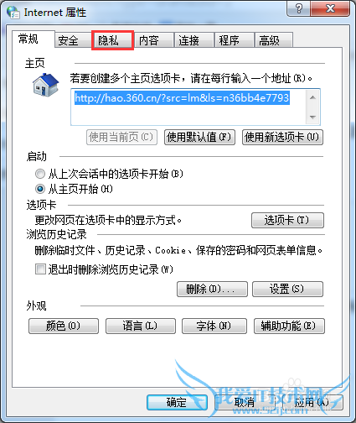Close the Internet 属性 dialog

pyautogui.click(x=330, y=9)
